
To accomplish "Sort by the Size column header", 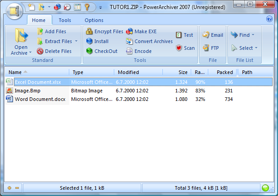I will coord(177,72).
